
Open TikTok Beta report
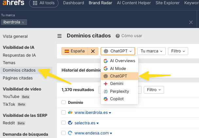coord(14,104)
